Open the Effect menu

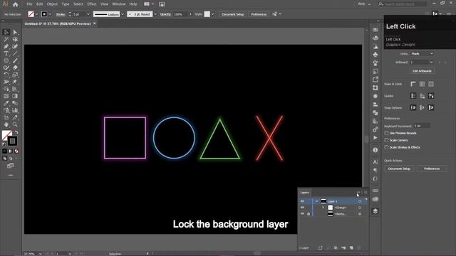pyautogui.click(x=92, y=4)
